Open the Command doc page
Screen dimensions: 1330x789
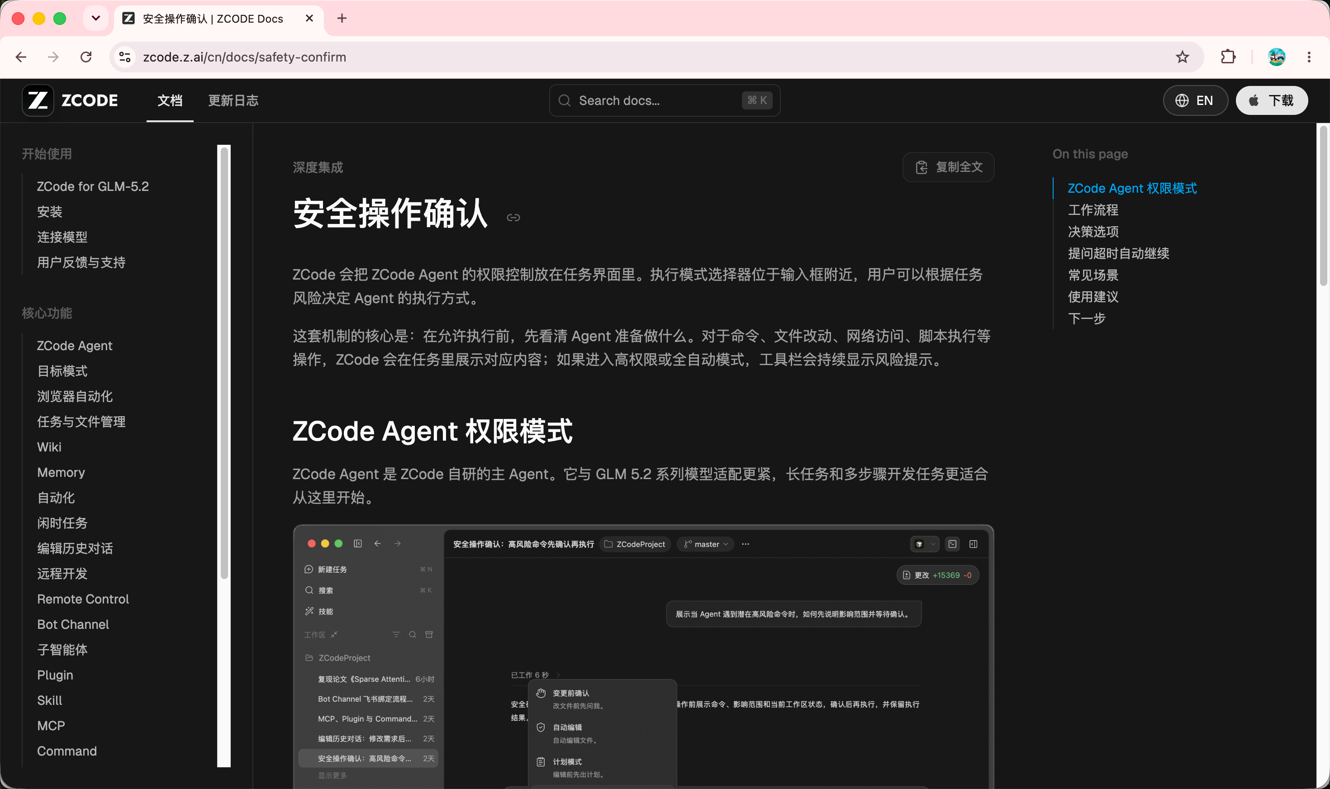tap(67, 751)
